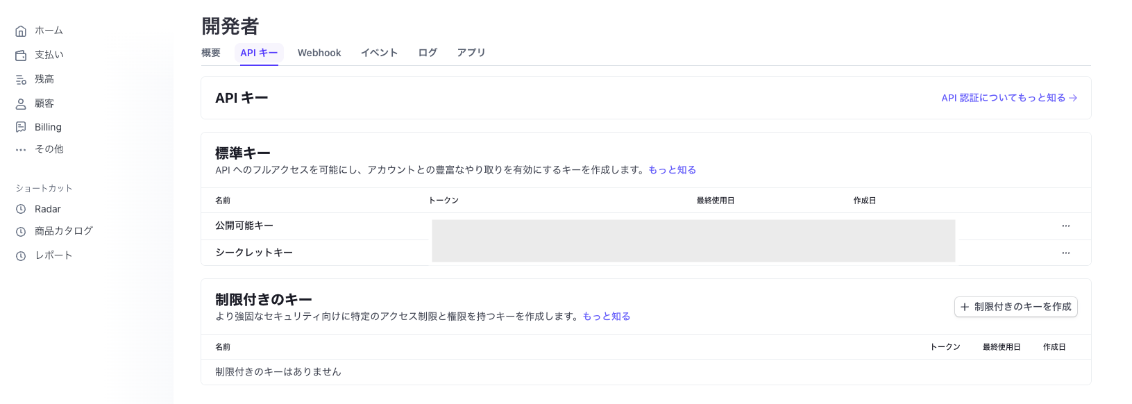Click the Home house icon in sidebar
Screen dimensions: 1132x404
click(21, 31)
